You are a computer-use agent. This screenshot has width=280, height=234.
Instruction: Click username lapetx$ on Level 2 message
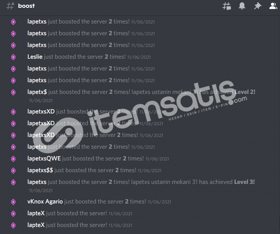37,92
